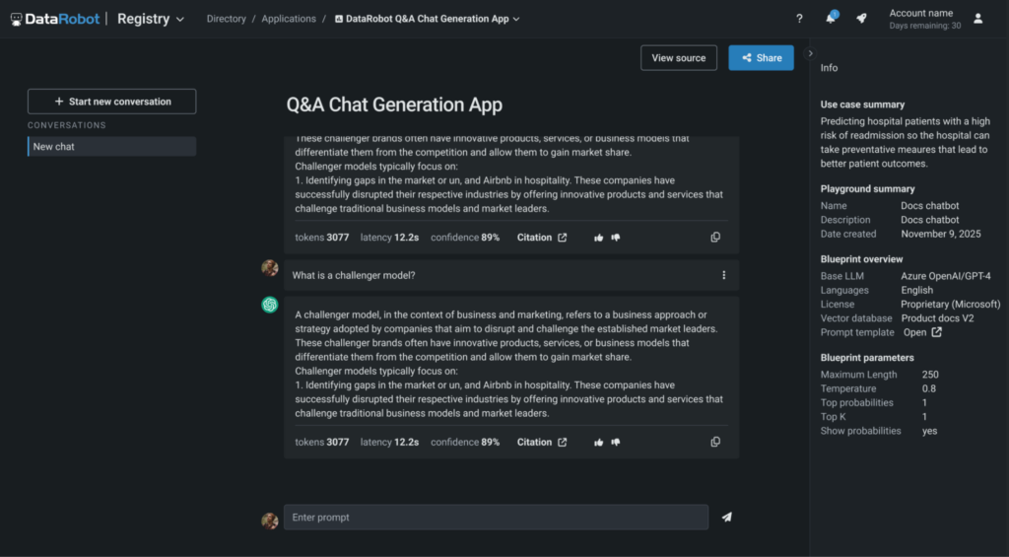Copy the top chat response
Viewport: 1009px width, 557px height.
click(715, 238)
